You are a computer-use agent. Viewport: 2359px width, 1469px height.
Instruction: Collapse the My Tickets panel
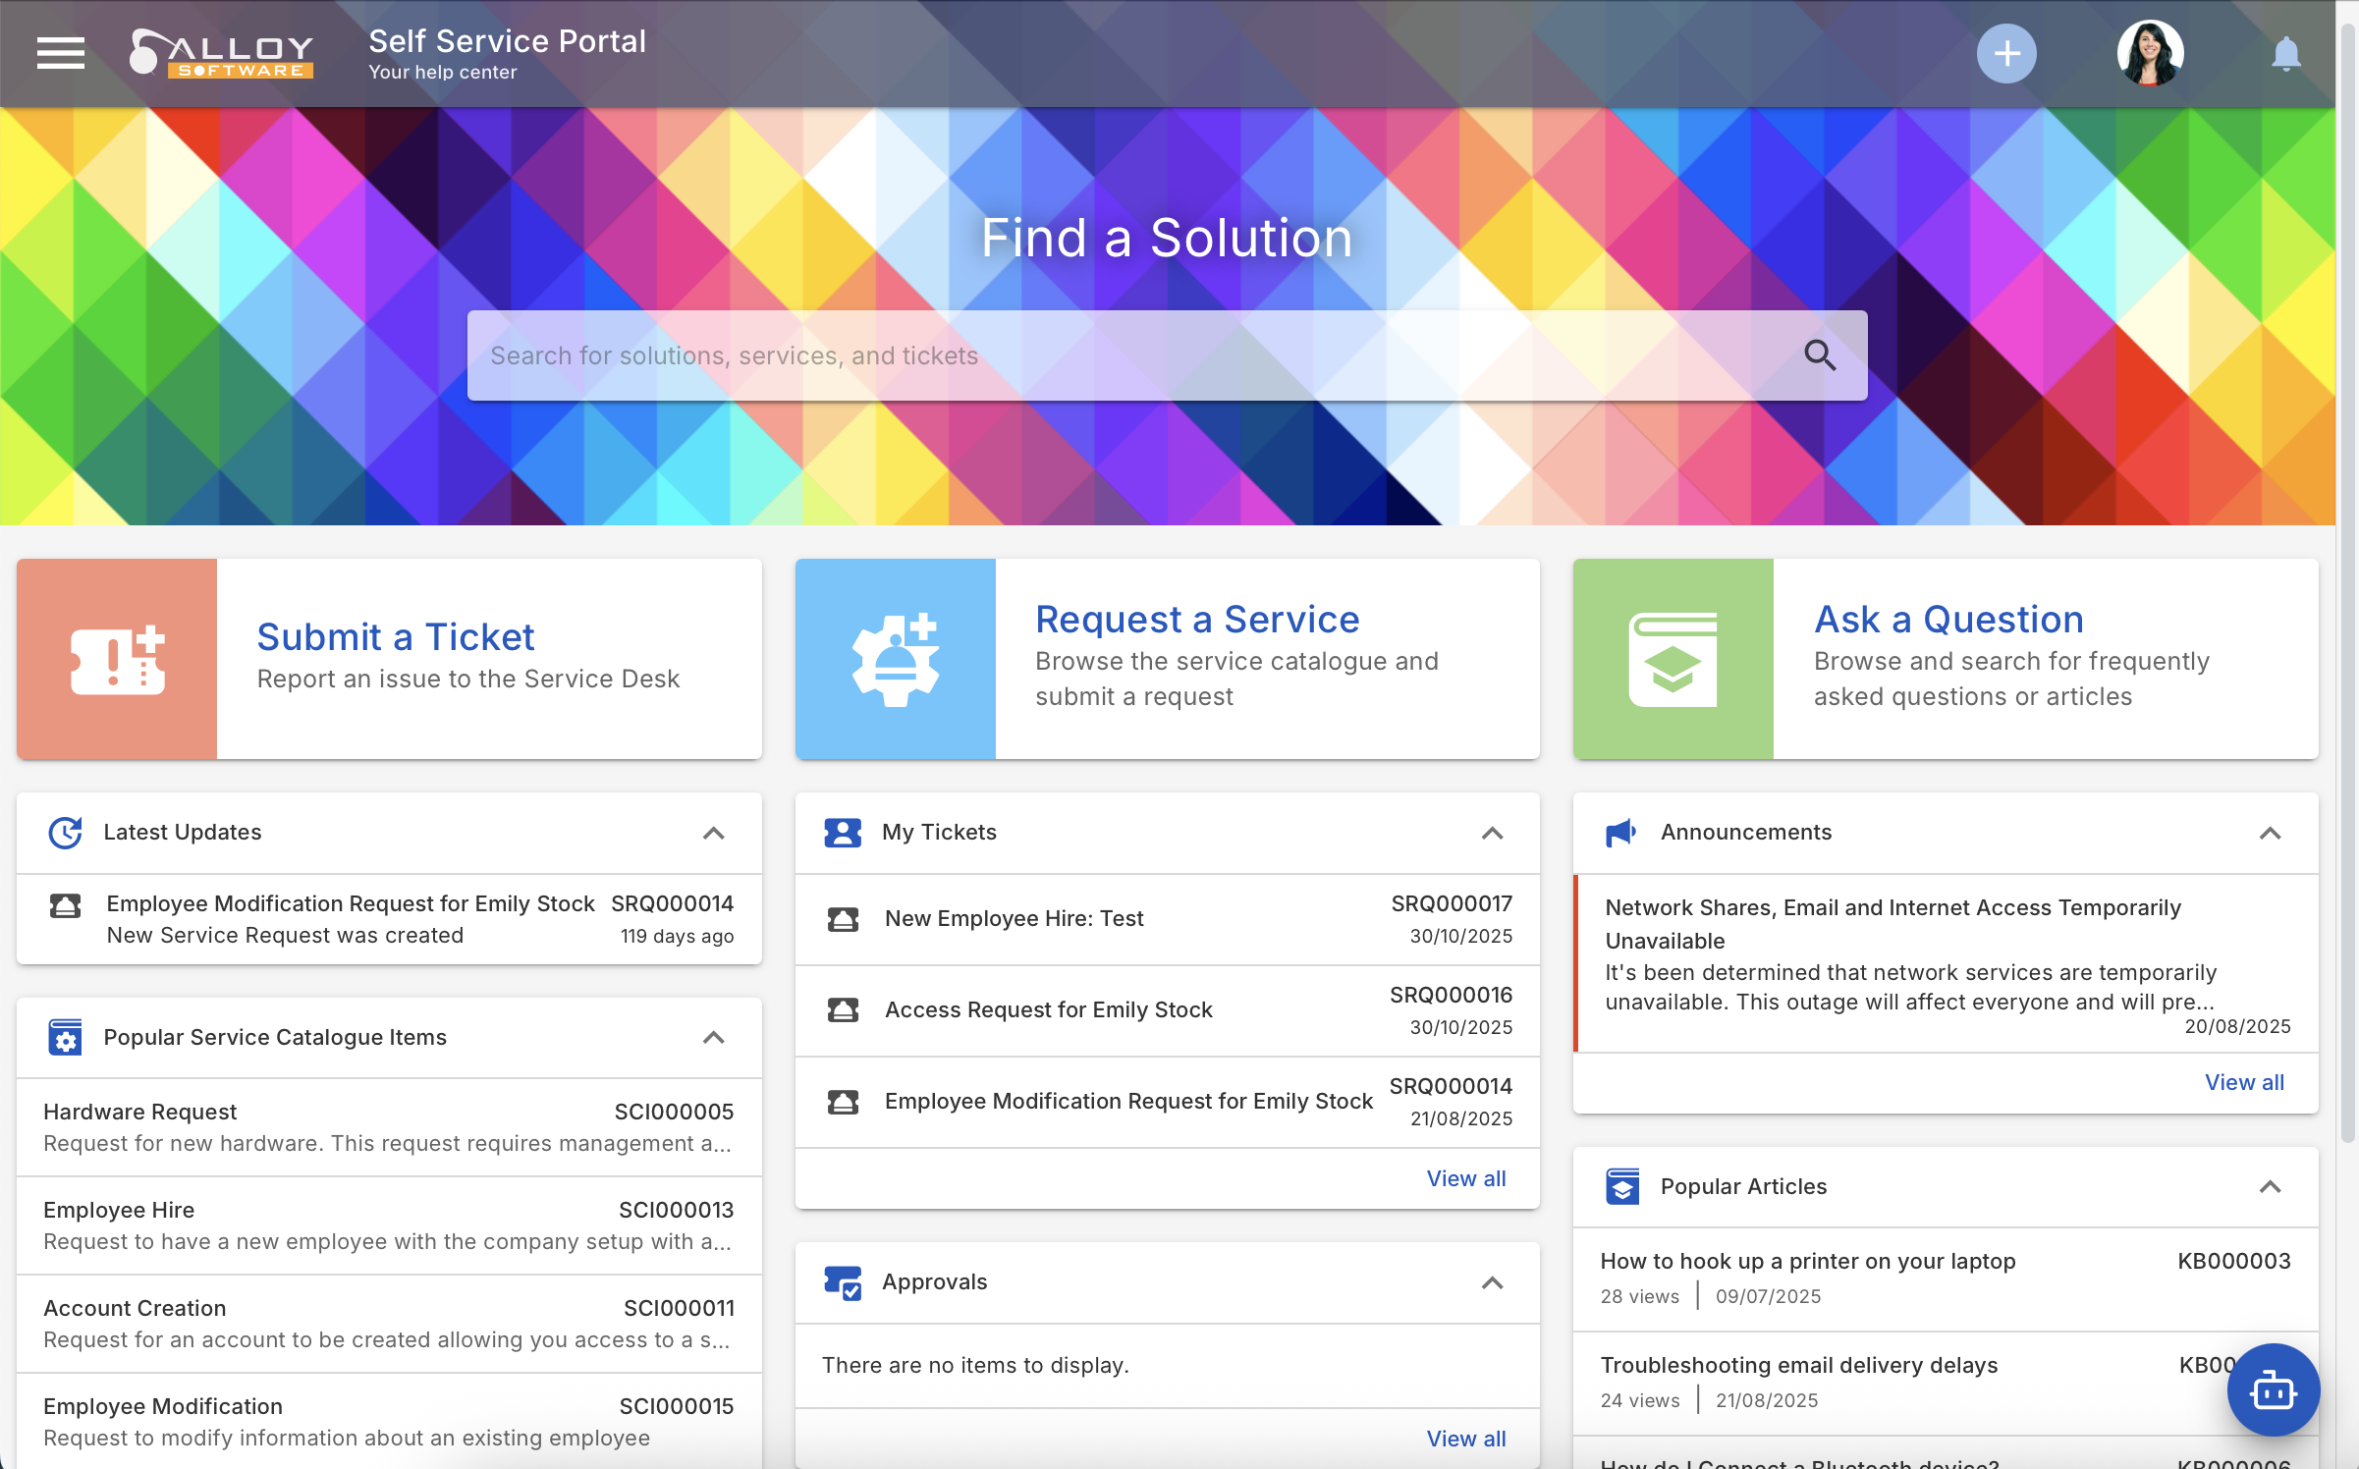(1492, 833)
